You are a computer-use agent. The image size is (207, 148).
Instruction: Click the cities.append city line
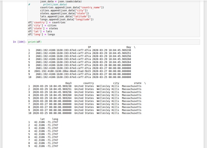pyautogui.click(x=64, y=10)
